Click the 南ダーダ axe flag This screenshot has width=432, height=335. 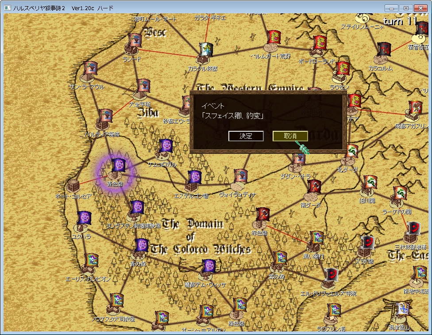point(314,187)
